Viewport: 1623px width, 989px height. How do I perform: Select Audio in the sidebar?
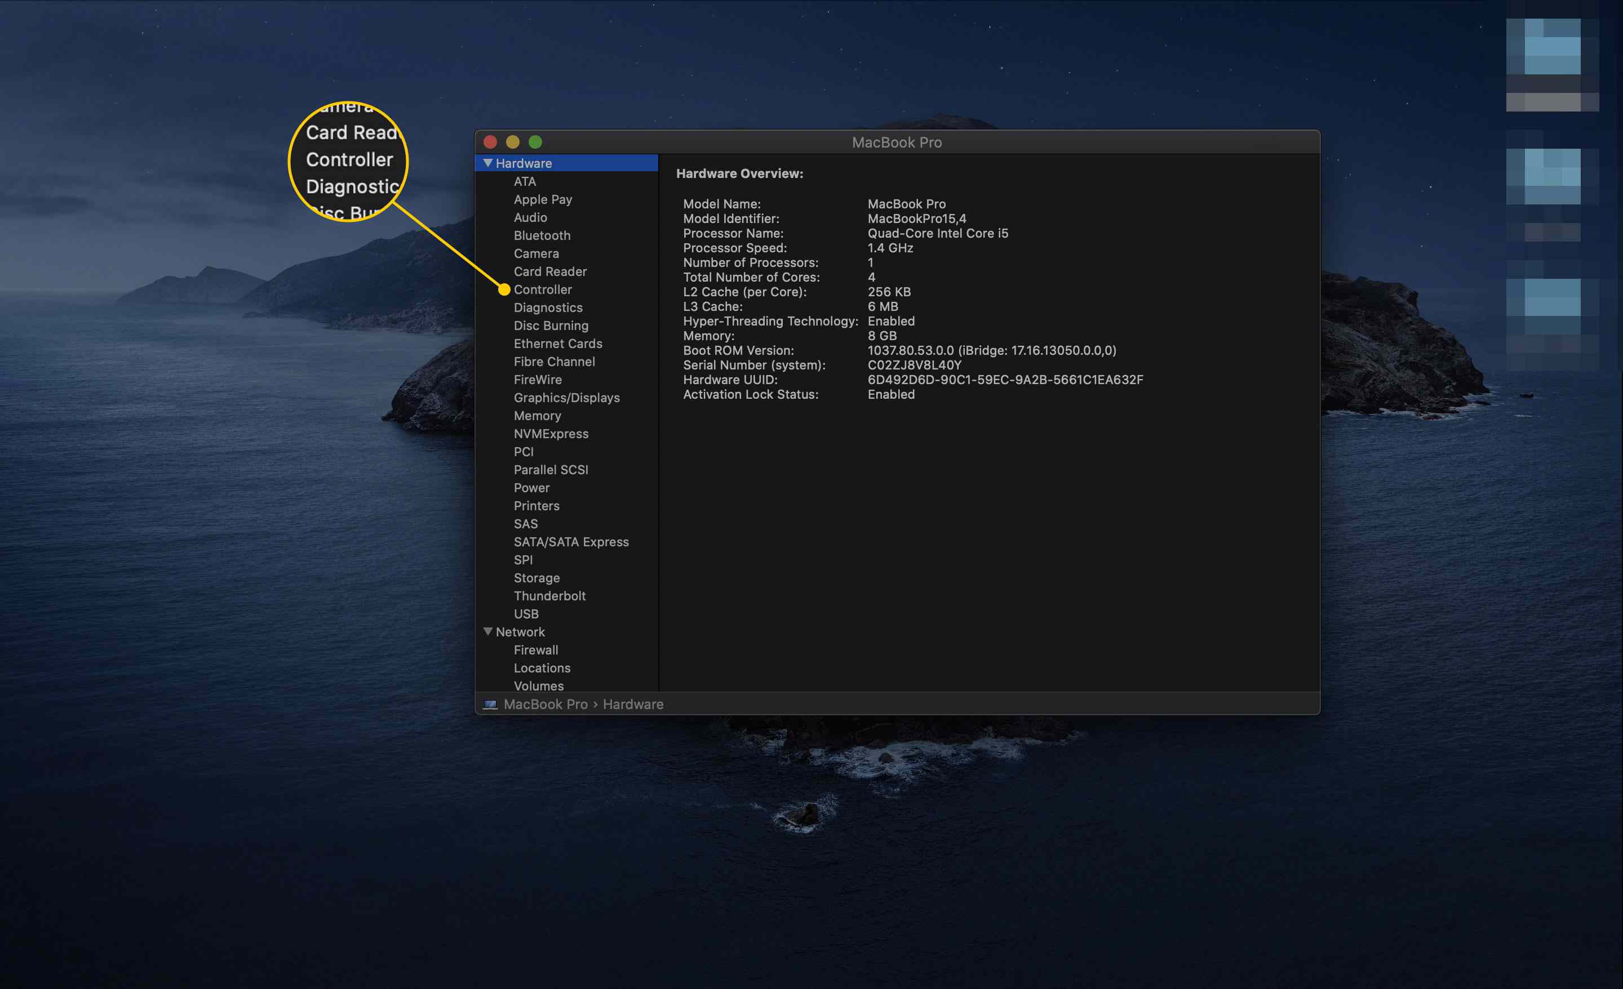pyautogui.click(x=530, y=217)
